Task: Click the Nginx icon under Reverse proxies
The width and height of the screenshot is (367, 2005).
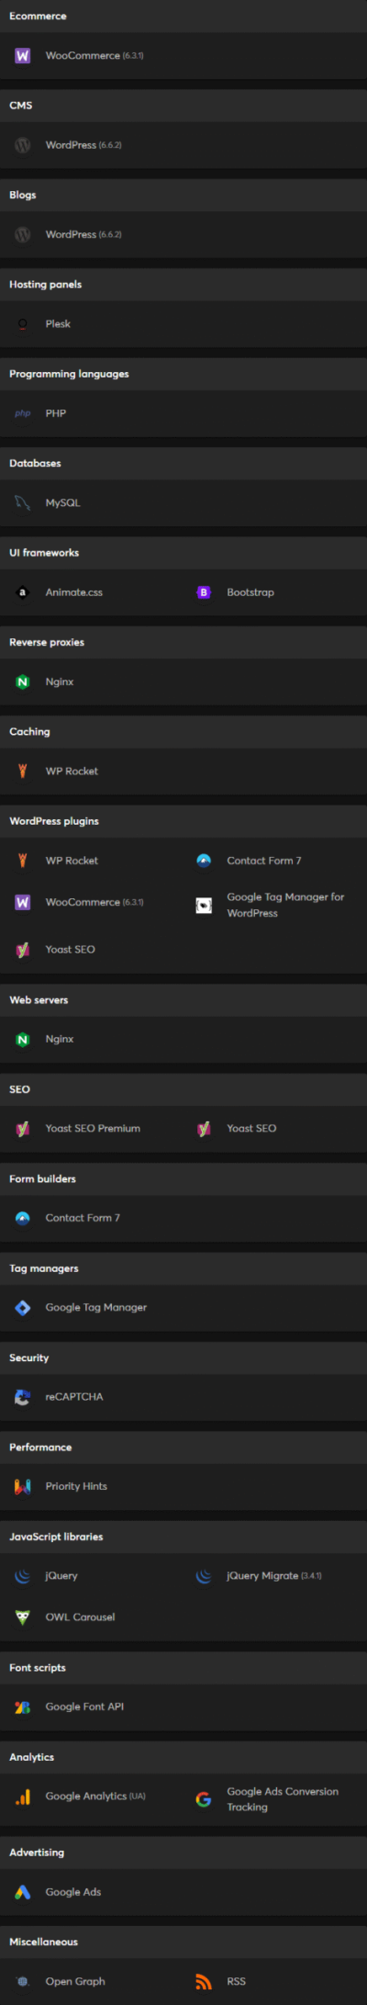Action: [x=23, y=681]
